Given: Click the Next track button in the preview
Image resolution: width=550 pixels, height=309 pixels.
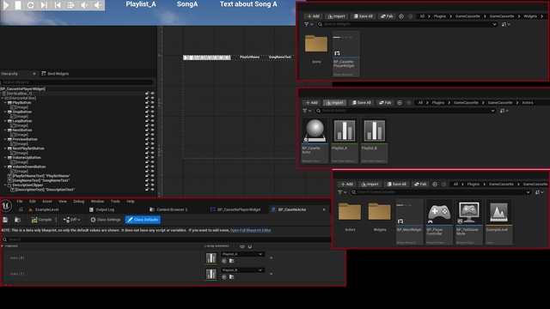Looking at the screenshot, I should click(x=44, y=5).
